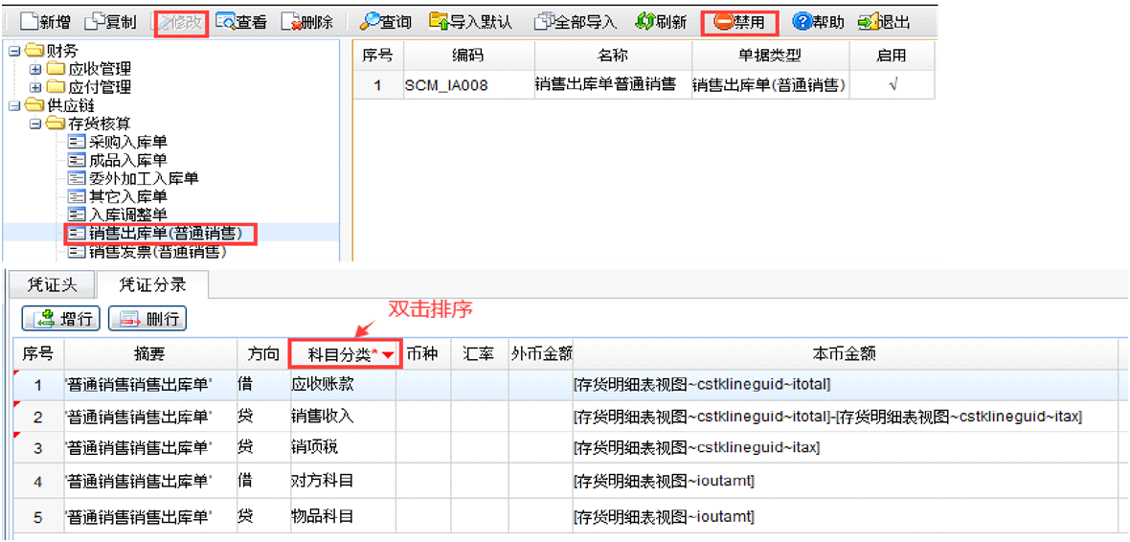The width and height of the screenshot is (1130, 542).
Task: Click the 销售出库单普通销售 name cell
Action: [x=613, y=85]
